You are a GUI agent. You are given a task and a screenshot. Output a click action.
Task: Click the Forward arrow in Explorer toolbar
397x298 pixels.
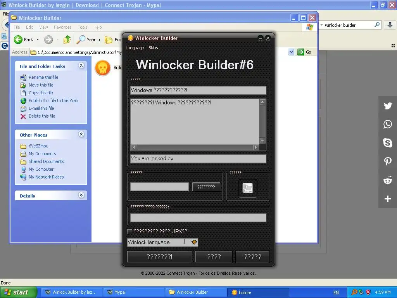(x=48, y=40)
